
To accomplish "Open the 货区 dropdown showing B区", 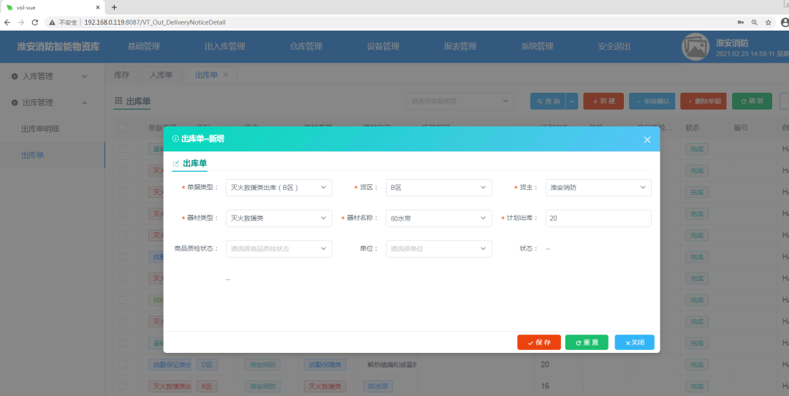I will pyautogui.click(x=439, y=188).
